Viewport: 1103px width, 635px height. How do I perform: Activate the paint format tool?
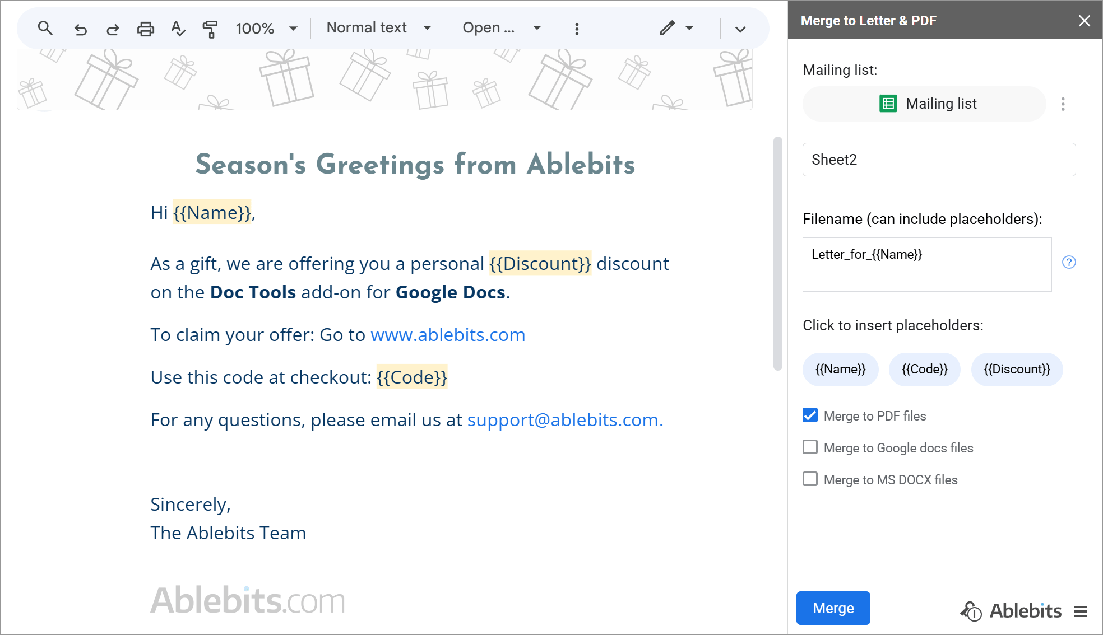pyautogui.click(x=210, y=29)
